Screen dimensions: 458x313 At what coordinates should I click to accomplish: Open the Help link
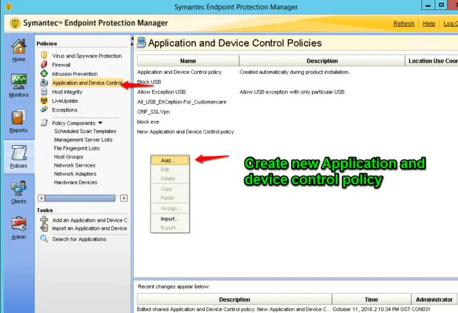pos(428,24)
